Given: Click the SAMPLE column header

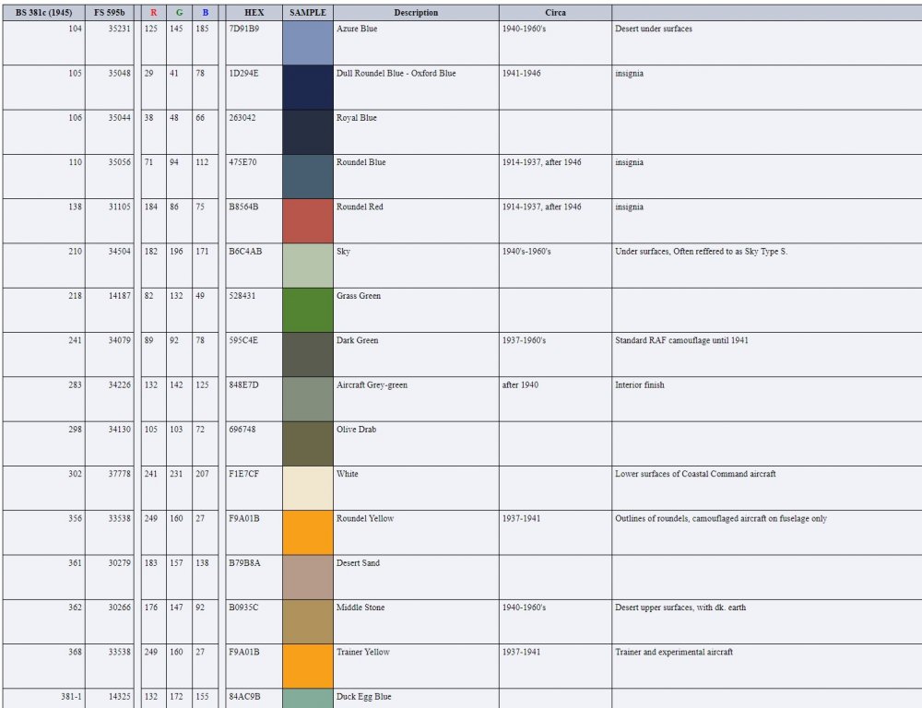Looking at the screenshot, I should (307, 13).
